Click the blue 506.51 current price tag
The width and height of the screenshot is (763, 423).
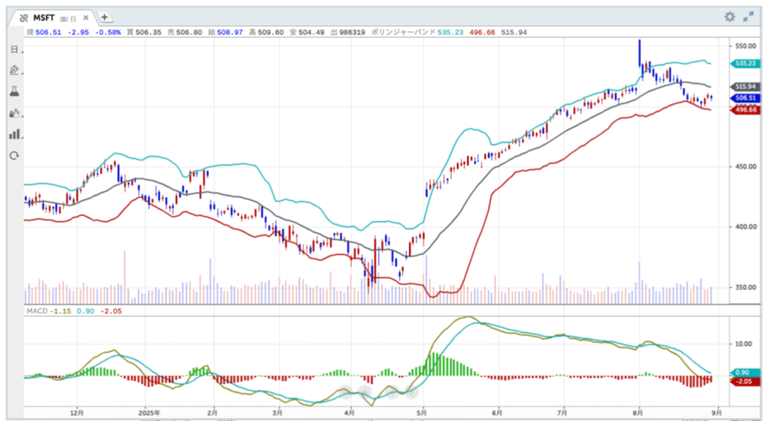tap(745, 98)
